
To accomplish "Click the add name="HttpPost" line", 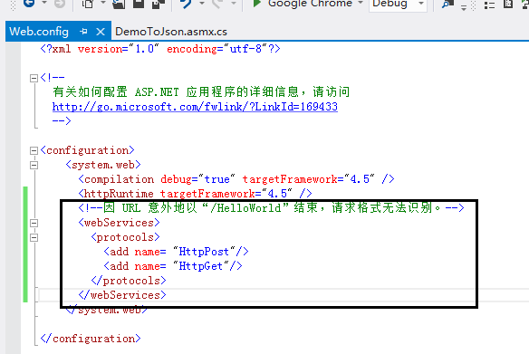I will pyautogui.click(x=176, y=252).
